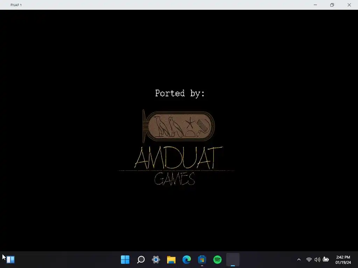Close the FNAF 1 window

tap(349, 5)
